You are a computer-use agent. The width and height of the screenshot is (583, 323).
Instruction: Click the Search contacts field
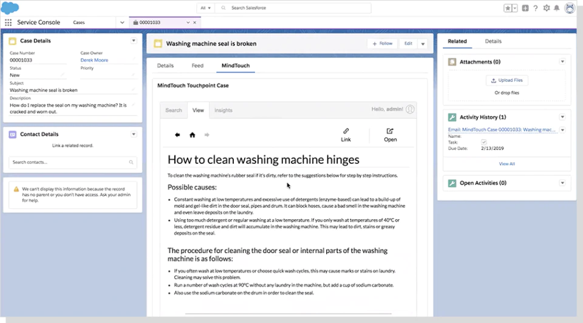point(72,163)
